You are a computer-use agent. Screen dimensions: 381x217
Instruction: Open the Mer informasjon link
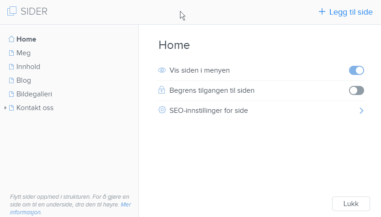point(70,208)
